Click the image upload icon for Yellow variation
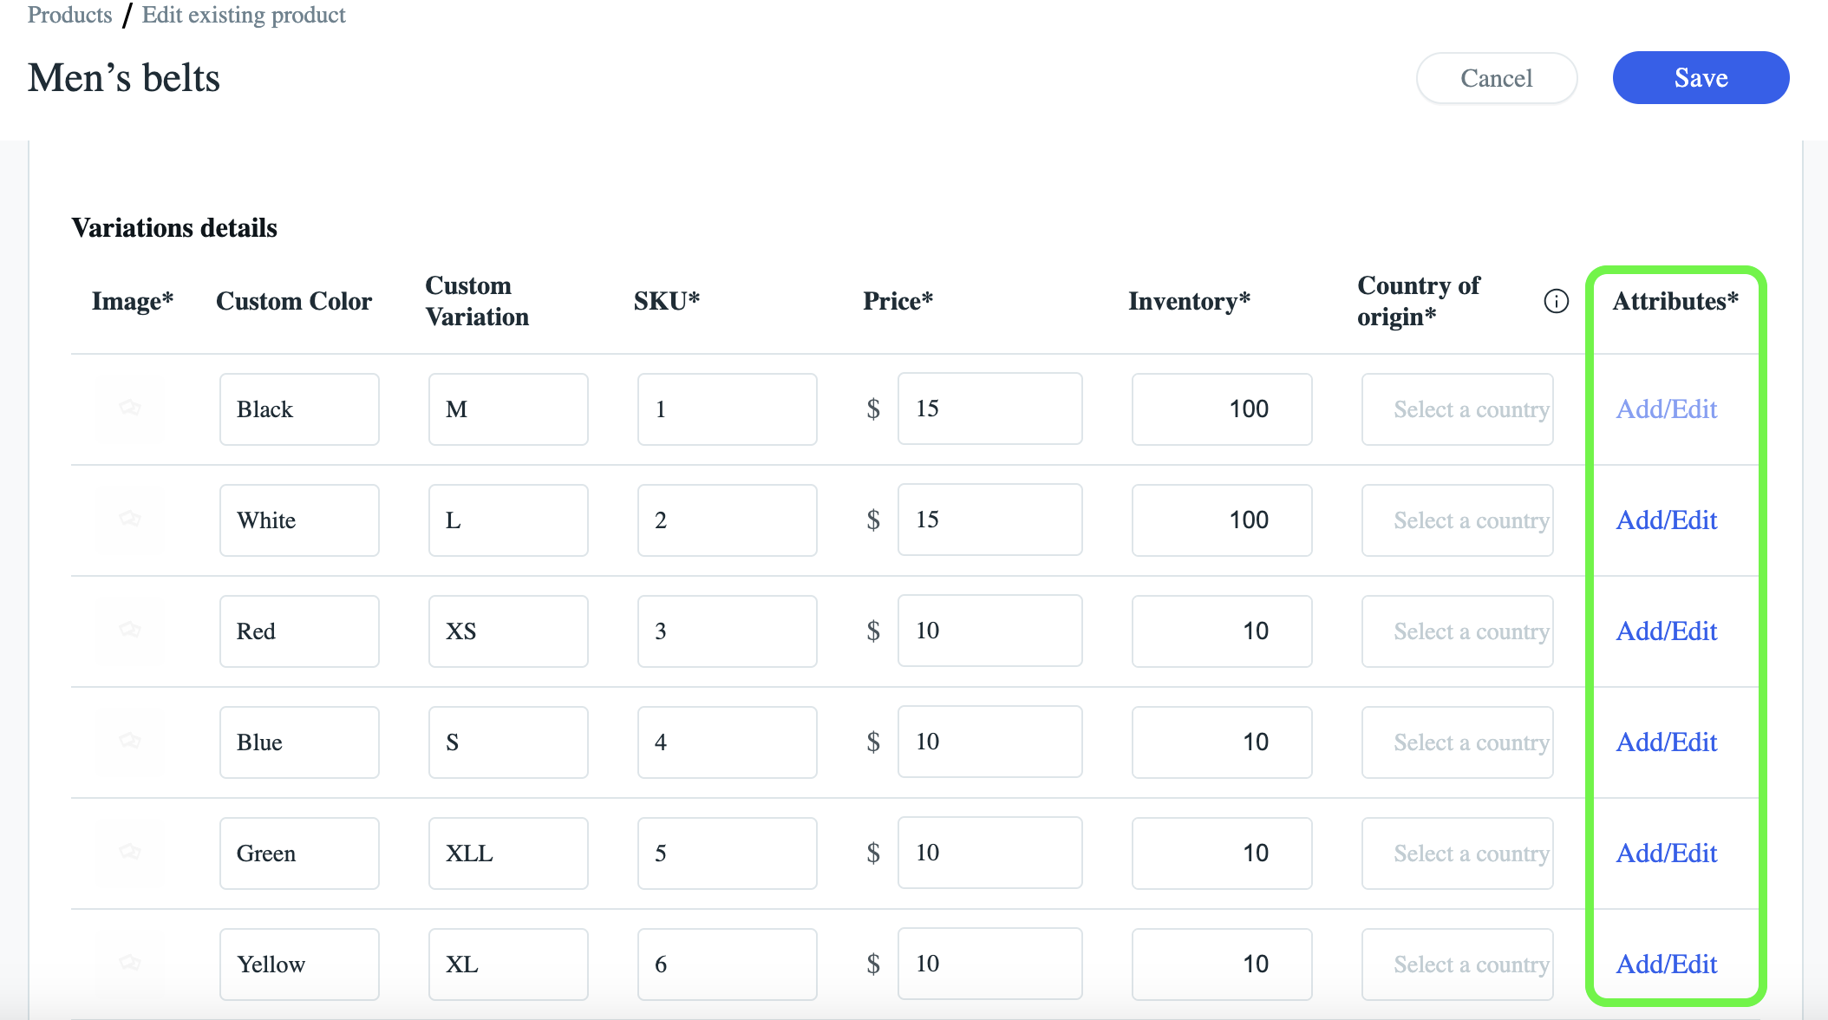This screenshot has width=1828, height=1020. click(131, 964)
